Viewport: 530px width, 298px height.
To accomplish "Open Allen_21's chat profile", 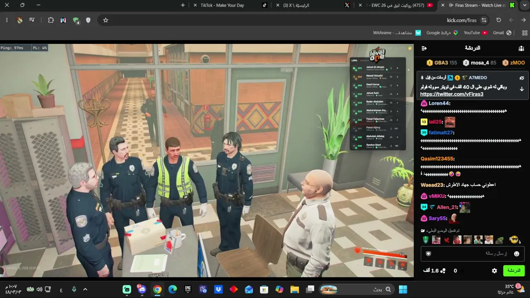I will click(x=447, y=207).
